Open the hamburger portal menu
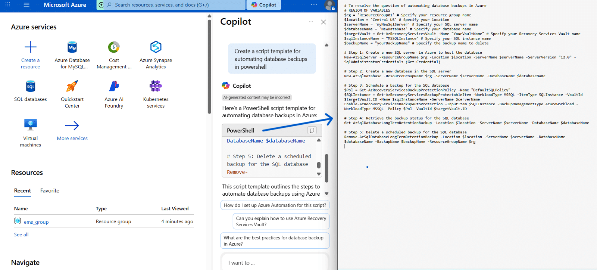Viewport: 597px width, 270px height. 26,5
